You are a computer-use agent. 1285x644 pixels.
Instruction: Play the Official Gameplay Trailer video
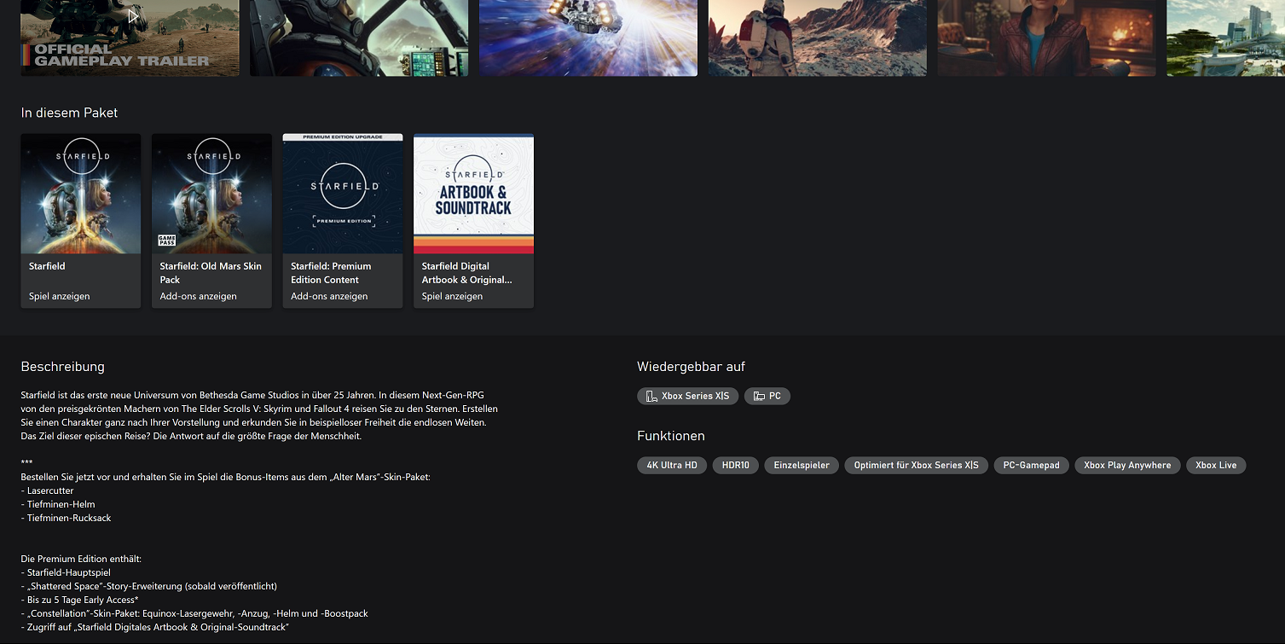pyautogui.click(x=130, y=38)
